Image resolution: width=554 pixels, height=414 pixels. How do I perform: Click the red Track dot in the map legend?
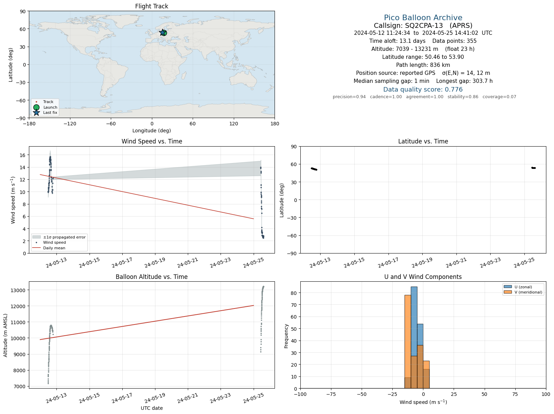pos(36,102)
